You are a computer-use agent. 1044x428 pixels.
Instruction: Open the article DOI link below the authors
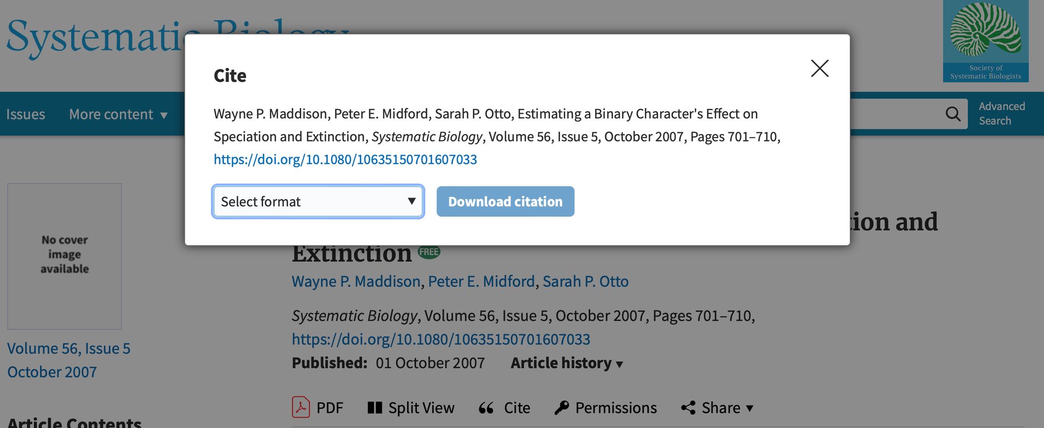click(441, 339)
